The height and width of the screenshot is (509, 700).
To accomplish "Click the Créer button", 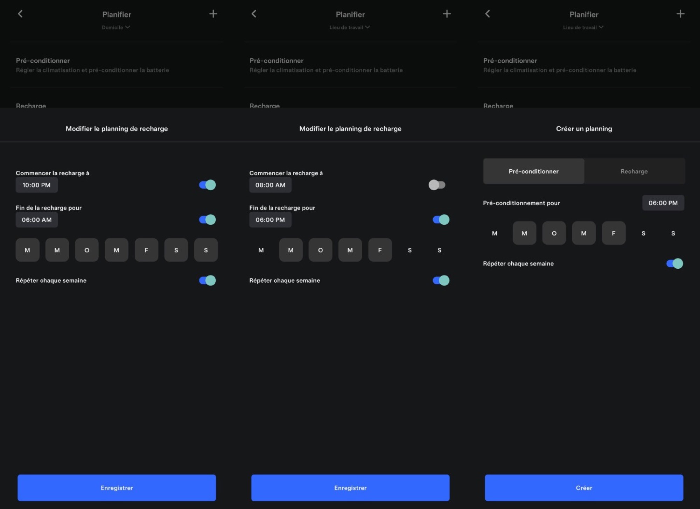I will [584, 488].
